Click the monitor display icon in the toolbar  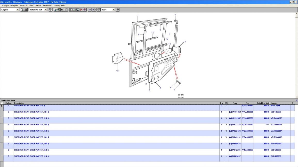point(78,10)
